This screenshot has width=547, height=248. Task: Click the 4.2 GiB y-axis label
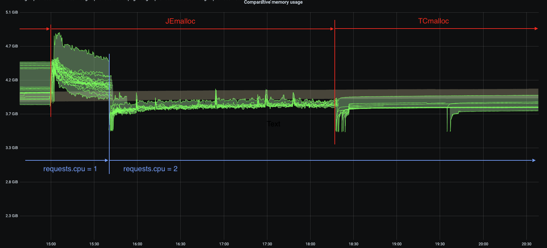[x=12, y=80]
